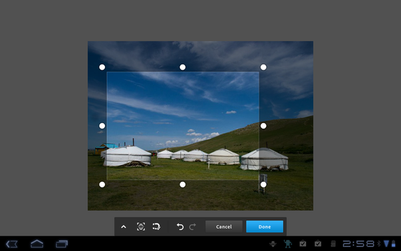Confirm the crop with the Done button
This screenshot has width=401, height=251.
(x=265, y=227)
